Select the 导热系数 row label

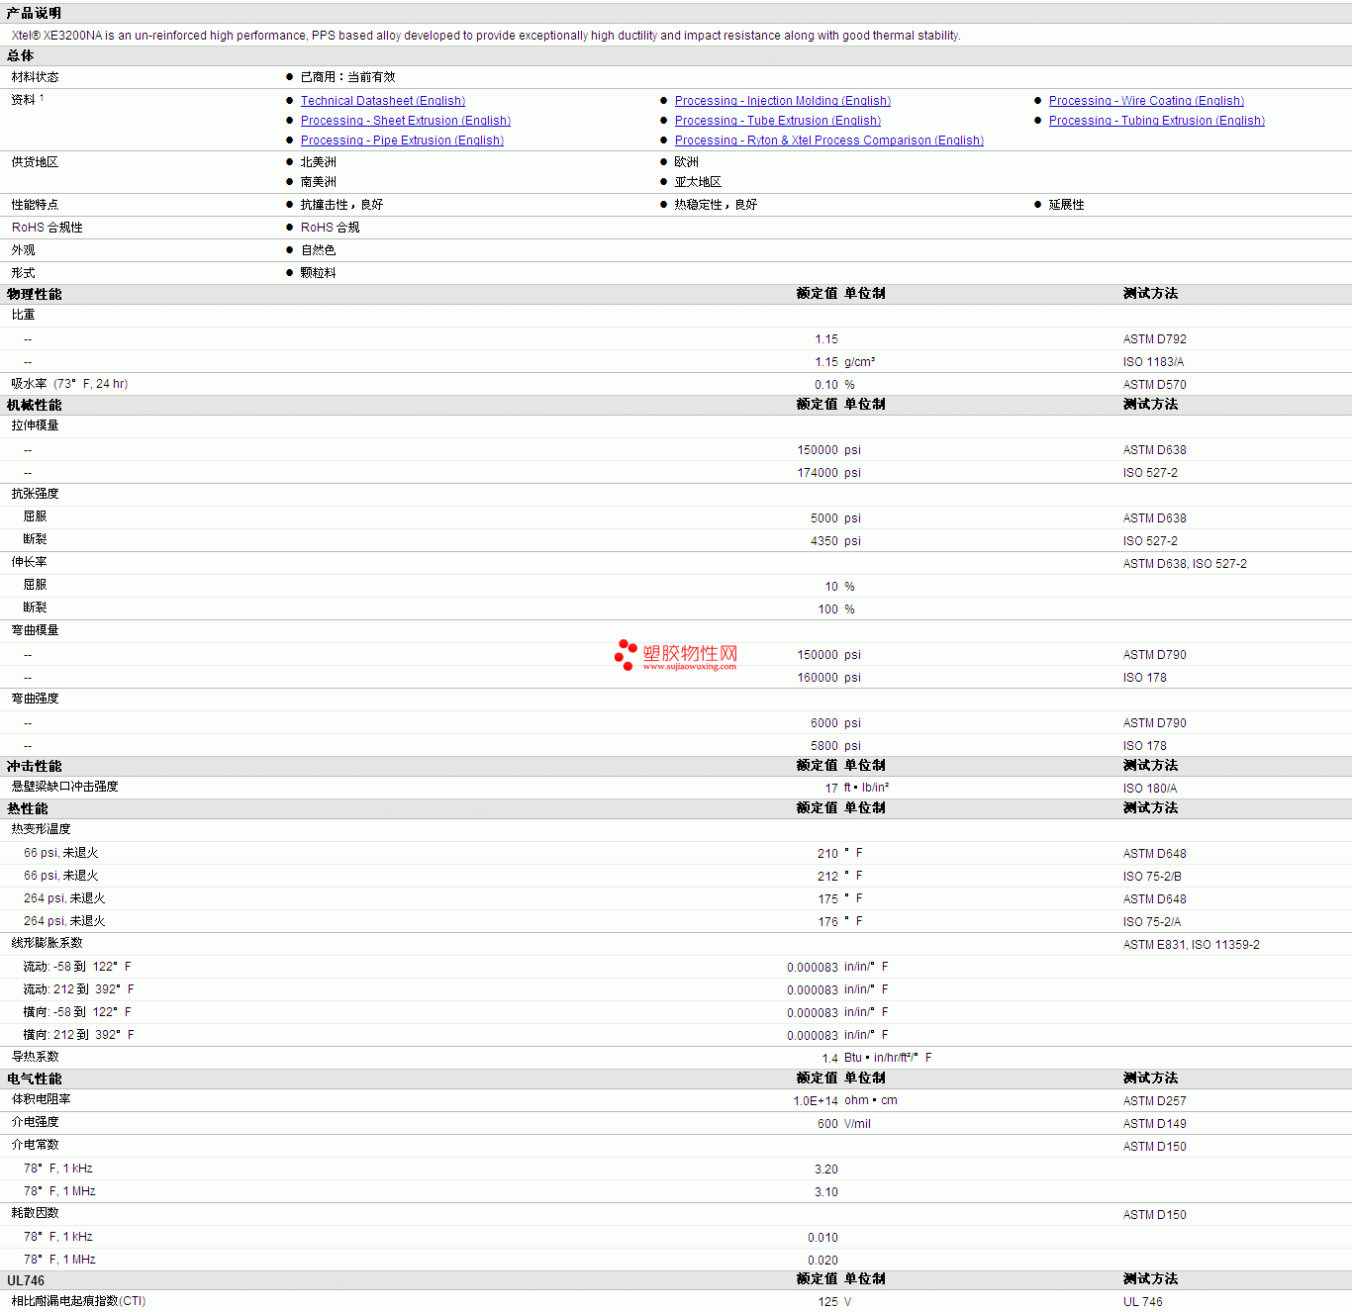(36, 1057)
